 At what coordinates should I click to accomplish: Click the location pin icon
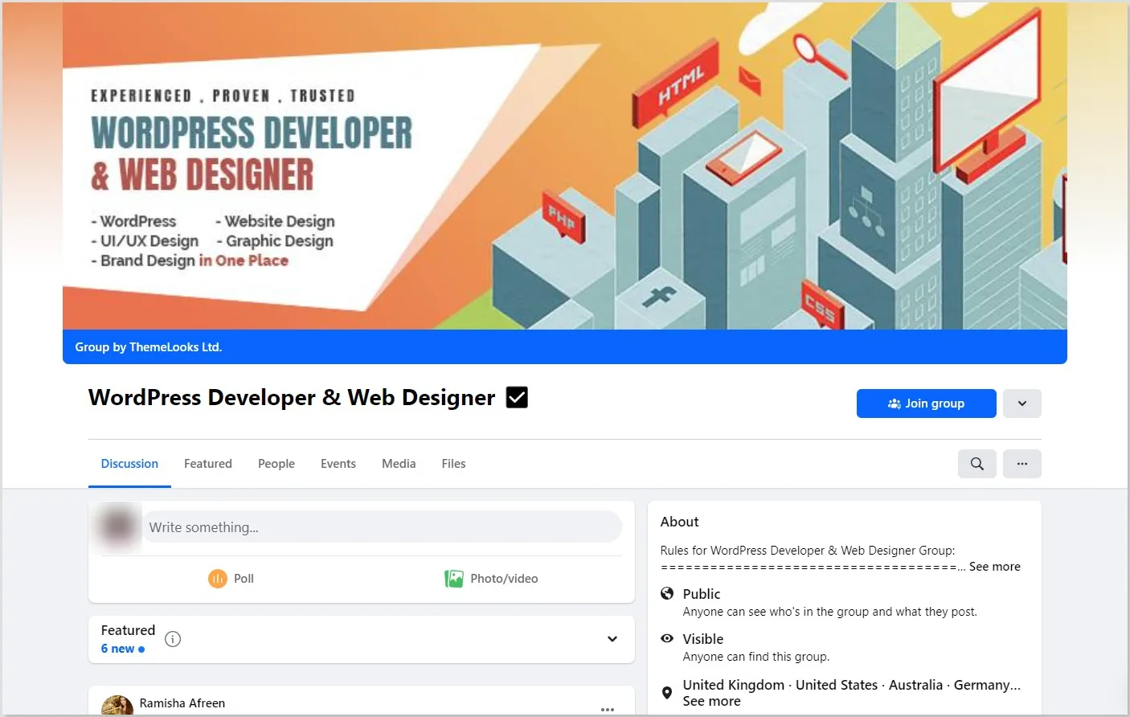point(667,693)
